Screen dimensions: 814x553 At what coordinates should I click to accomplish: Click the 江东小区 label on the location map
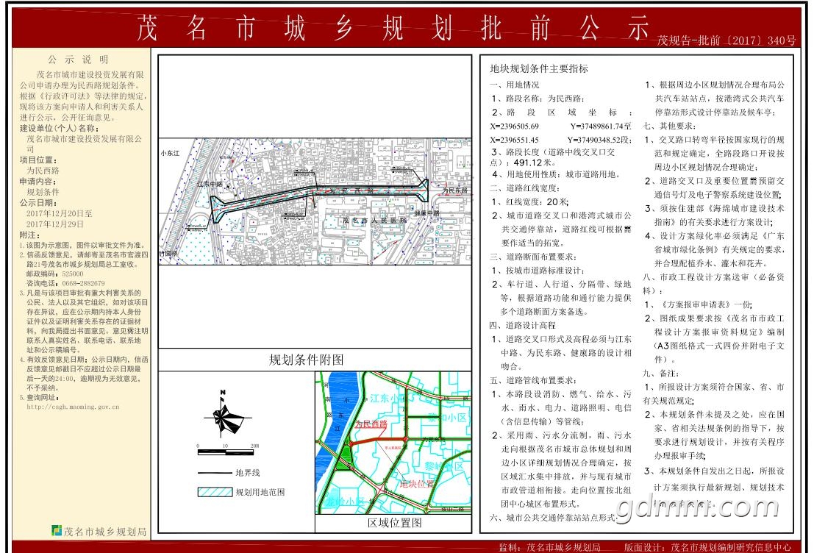point(387,399)
